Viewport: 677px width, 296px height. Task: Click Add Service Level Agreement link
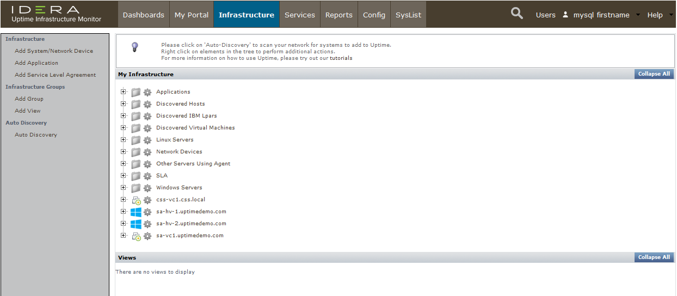pos(56,75)
